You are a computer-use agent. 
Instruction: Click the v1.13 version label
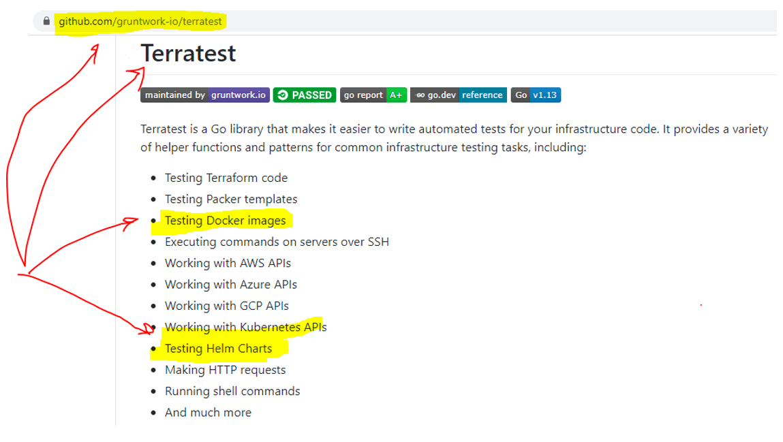point(544,95)
